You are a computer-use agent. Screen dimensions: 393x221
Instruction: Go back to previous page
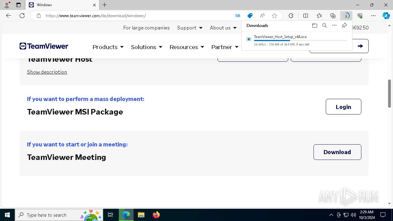9,16
